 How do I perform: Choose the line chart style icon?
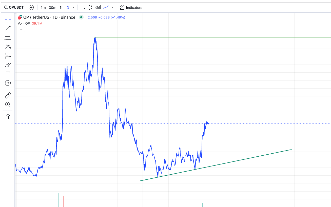[106, 8]
